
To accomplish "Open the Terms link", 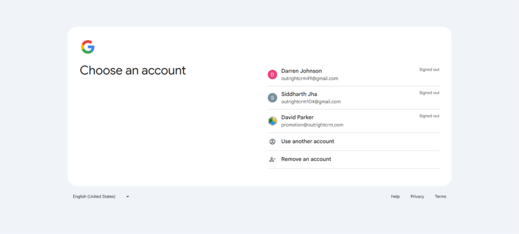I will 440,196.
